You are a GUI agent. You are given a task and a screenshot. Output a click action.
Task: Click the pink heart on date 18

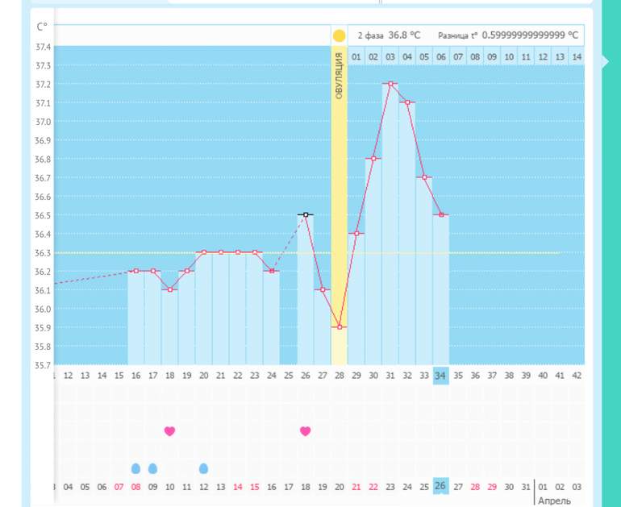click(x=305, y=431)
